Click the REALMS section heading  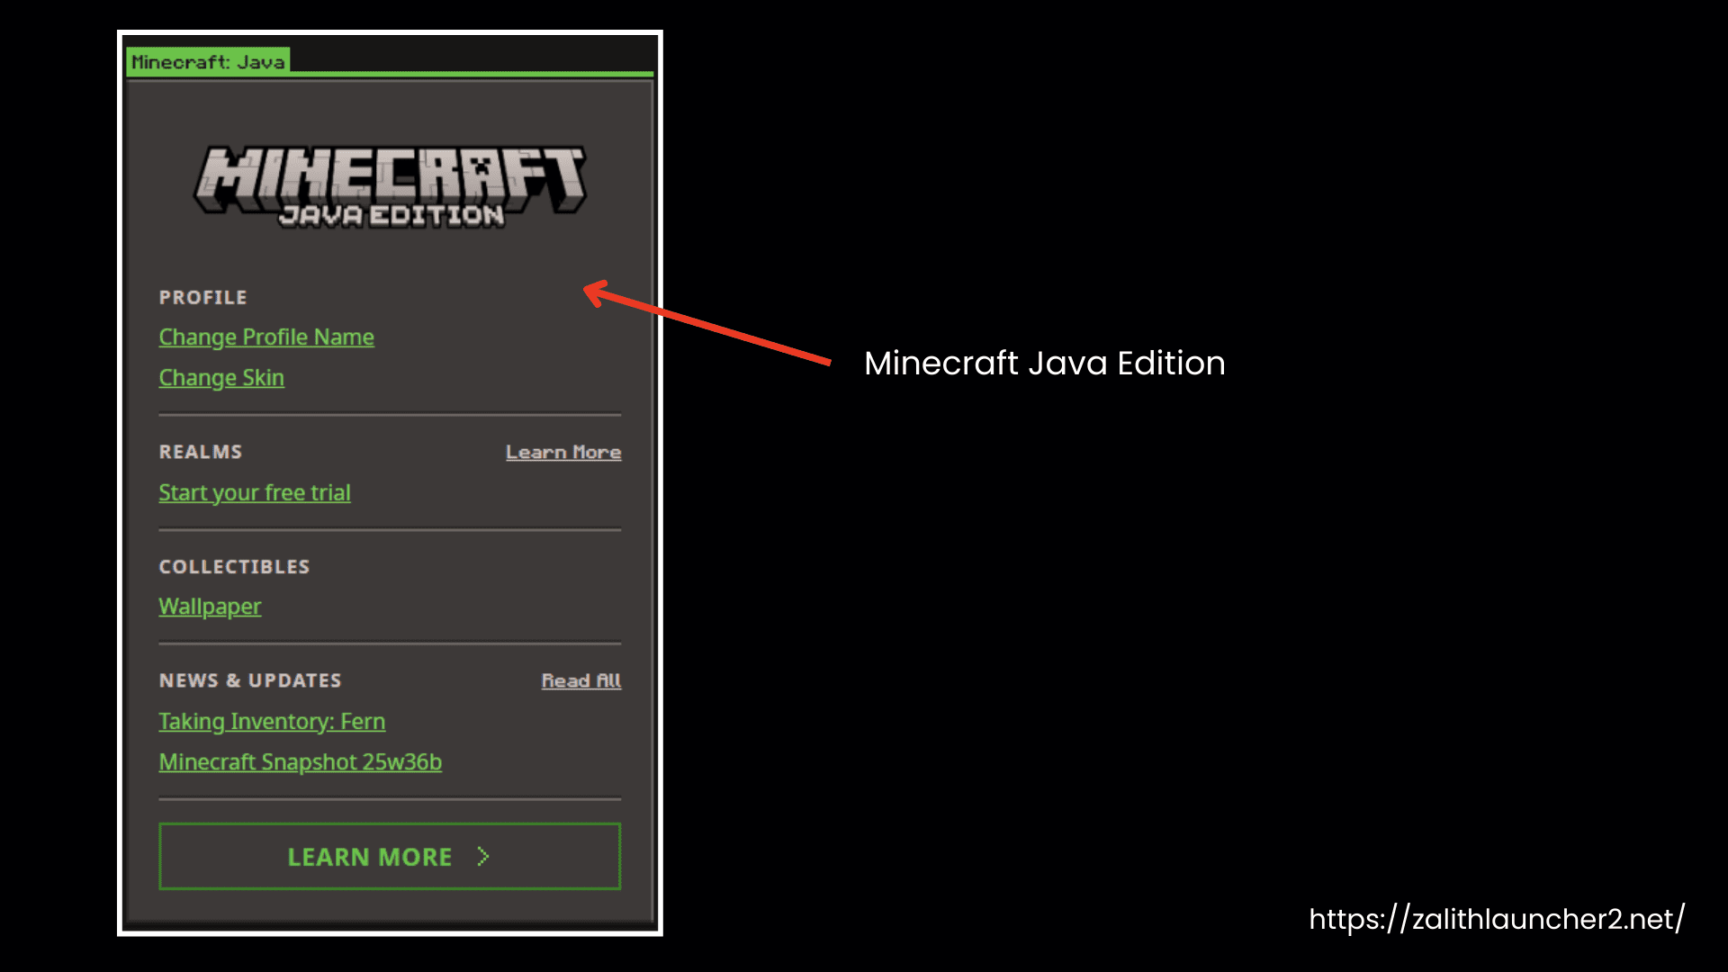click(201, 452)
